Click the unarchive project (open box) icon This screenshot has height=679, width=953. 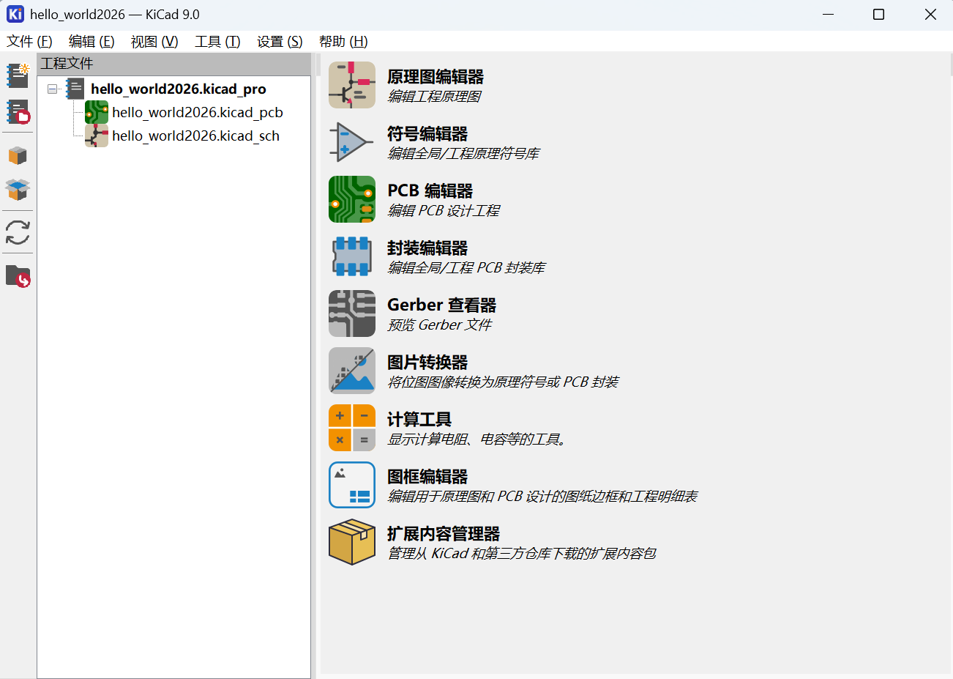tap(18, 190)
